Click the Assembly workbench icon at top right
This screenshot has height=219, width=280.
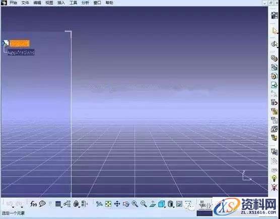(x=274, y=15)
